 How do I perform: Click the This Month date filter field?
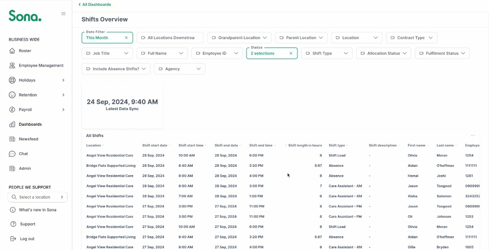click(107, 38)
